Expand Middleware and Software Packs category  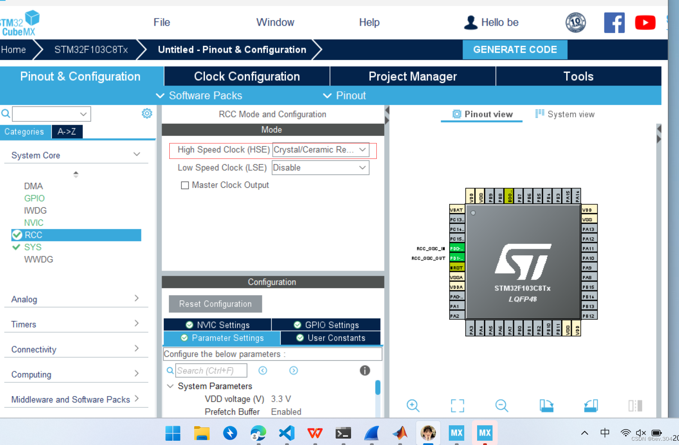[137, 398]
